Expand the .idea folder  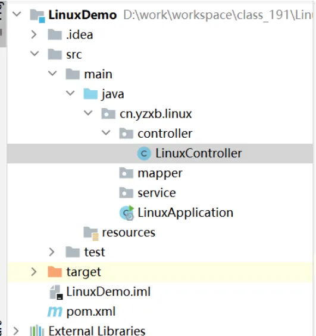click(x=34, y=34)
